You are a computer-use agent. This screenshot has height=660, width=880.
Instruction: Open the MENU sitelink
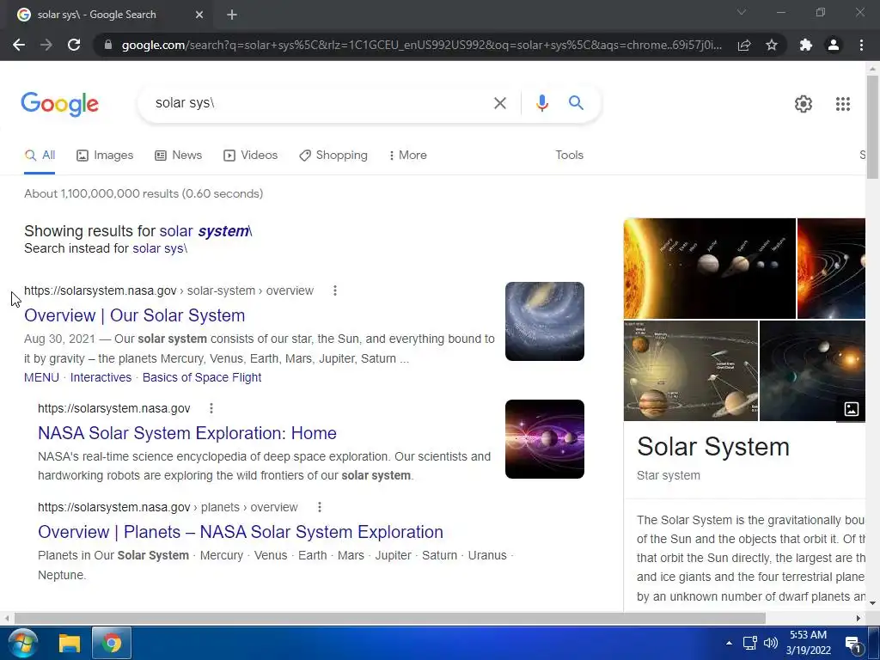(x=41, y=378)
